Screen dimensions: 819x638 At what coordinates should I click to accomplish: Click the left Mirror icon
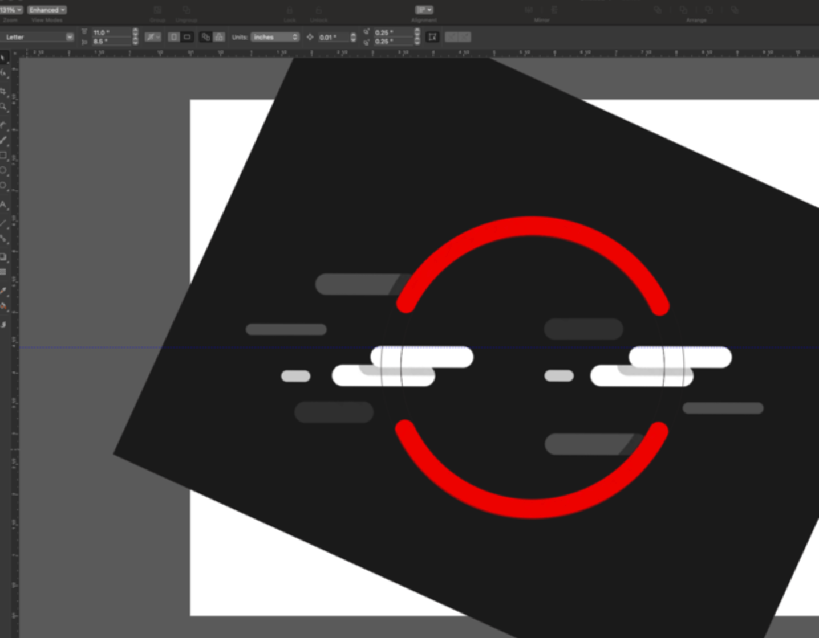click(x=529, y=10)
